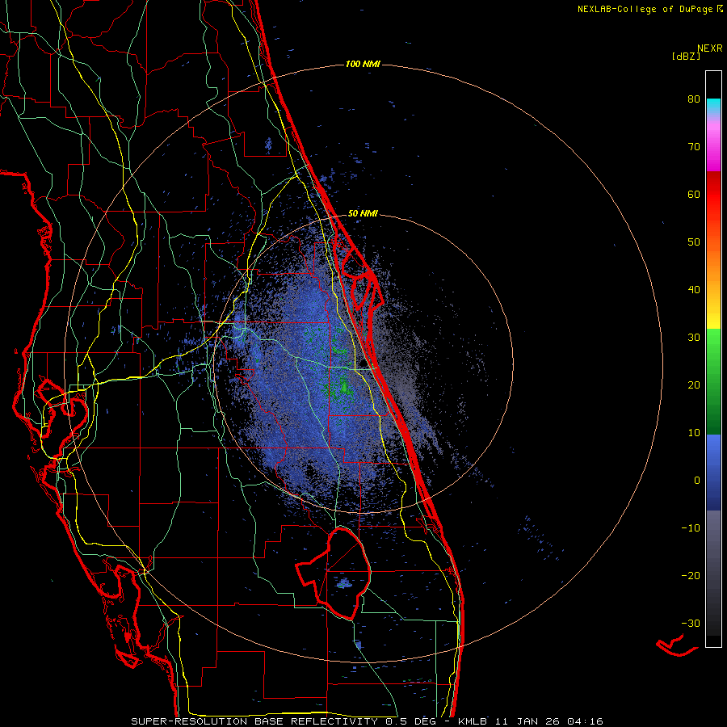Click the green echo cluster near the radar center
This screenshot has width=727, height=727.
[x=343, y=385]
